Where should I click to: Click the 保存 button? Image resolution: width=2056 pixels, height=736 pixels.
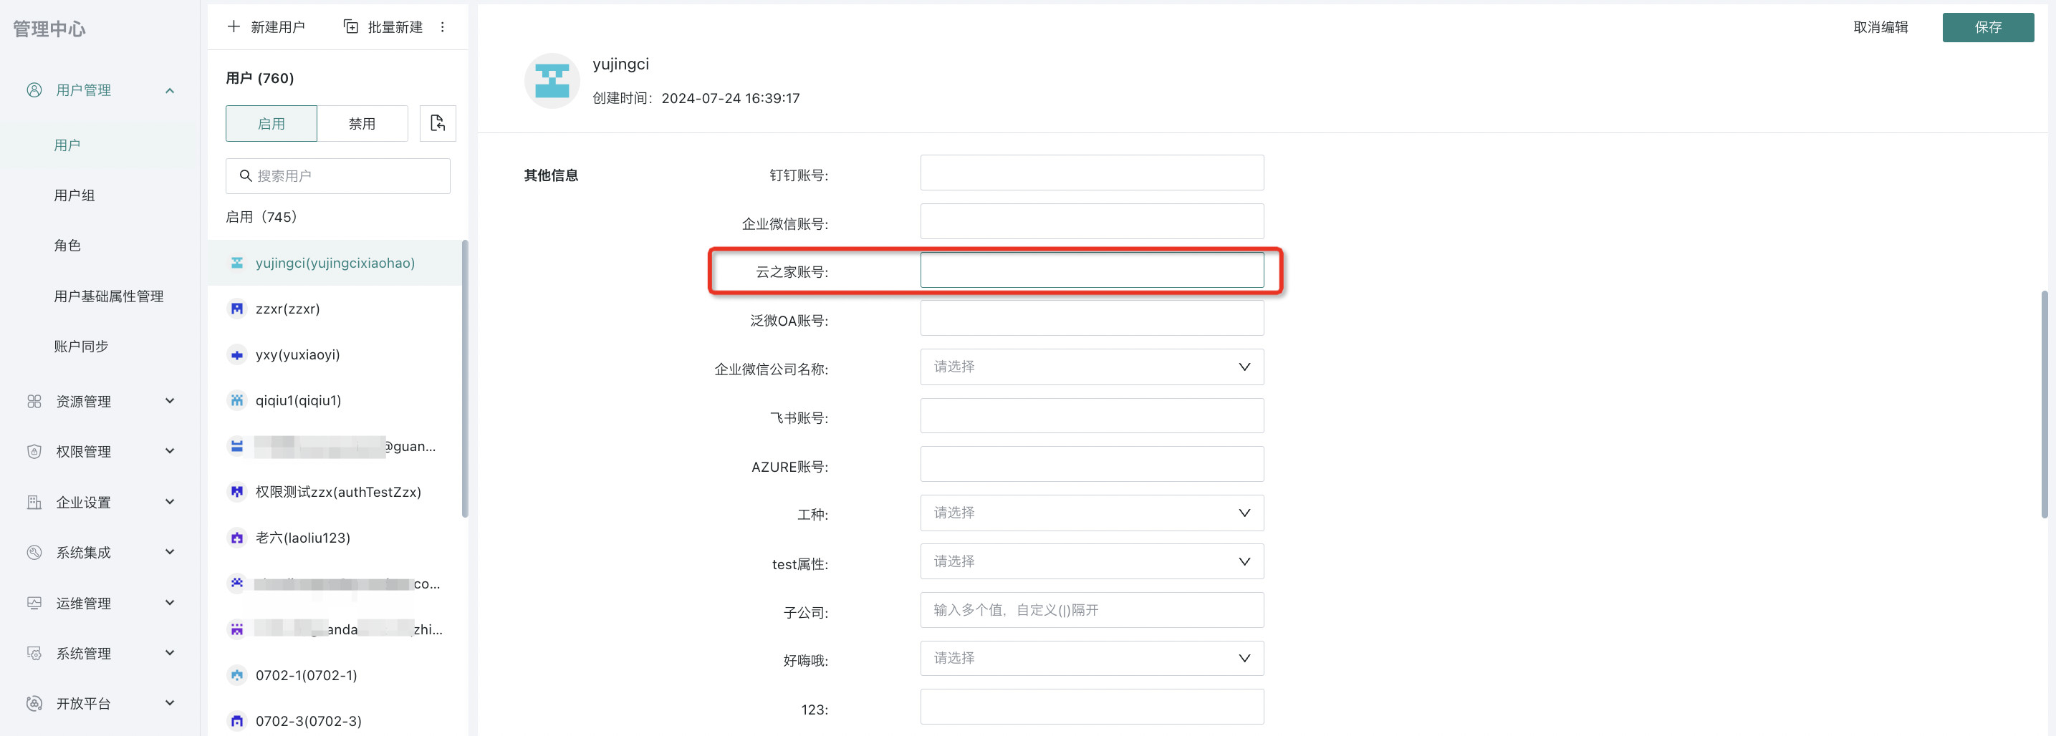(1987, 27)
